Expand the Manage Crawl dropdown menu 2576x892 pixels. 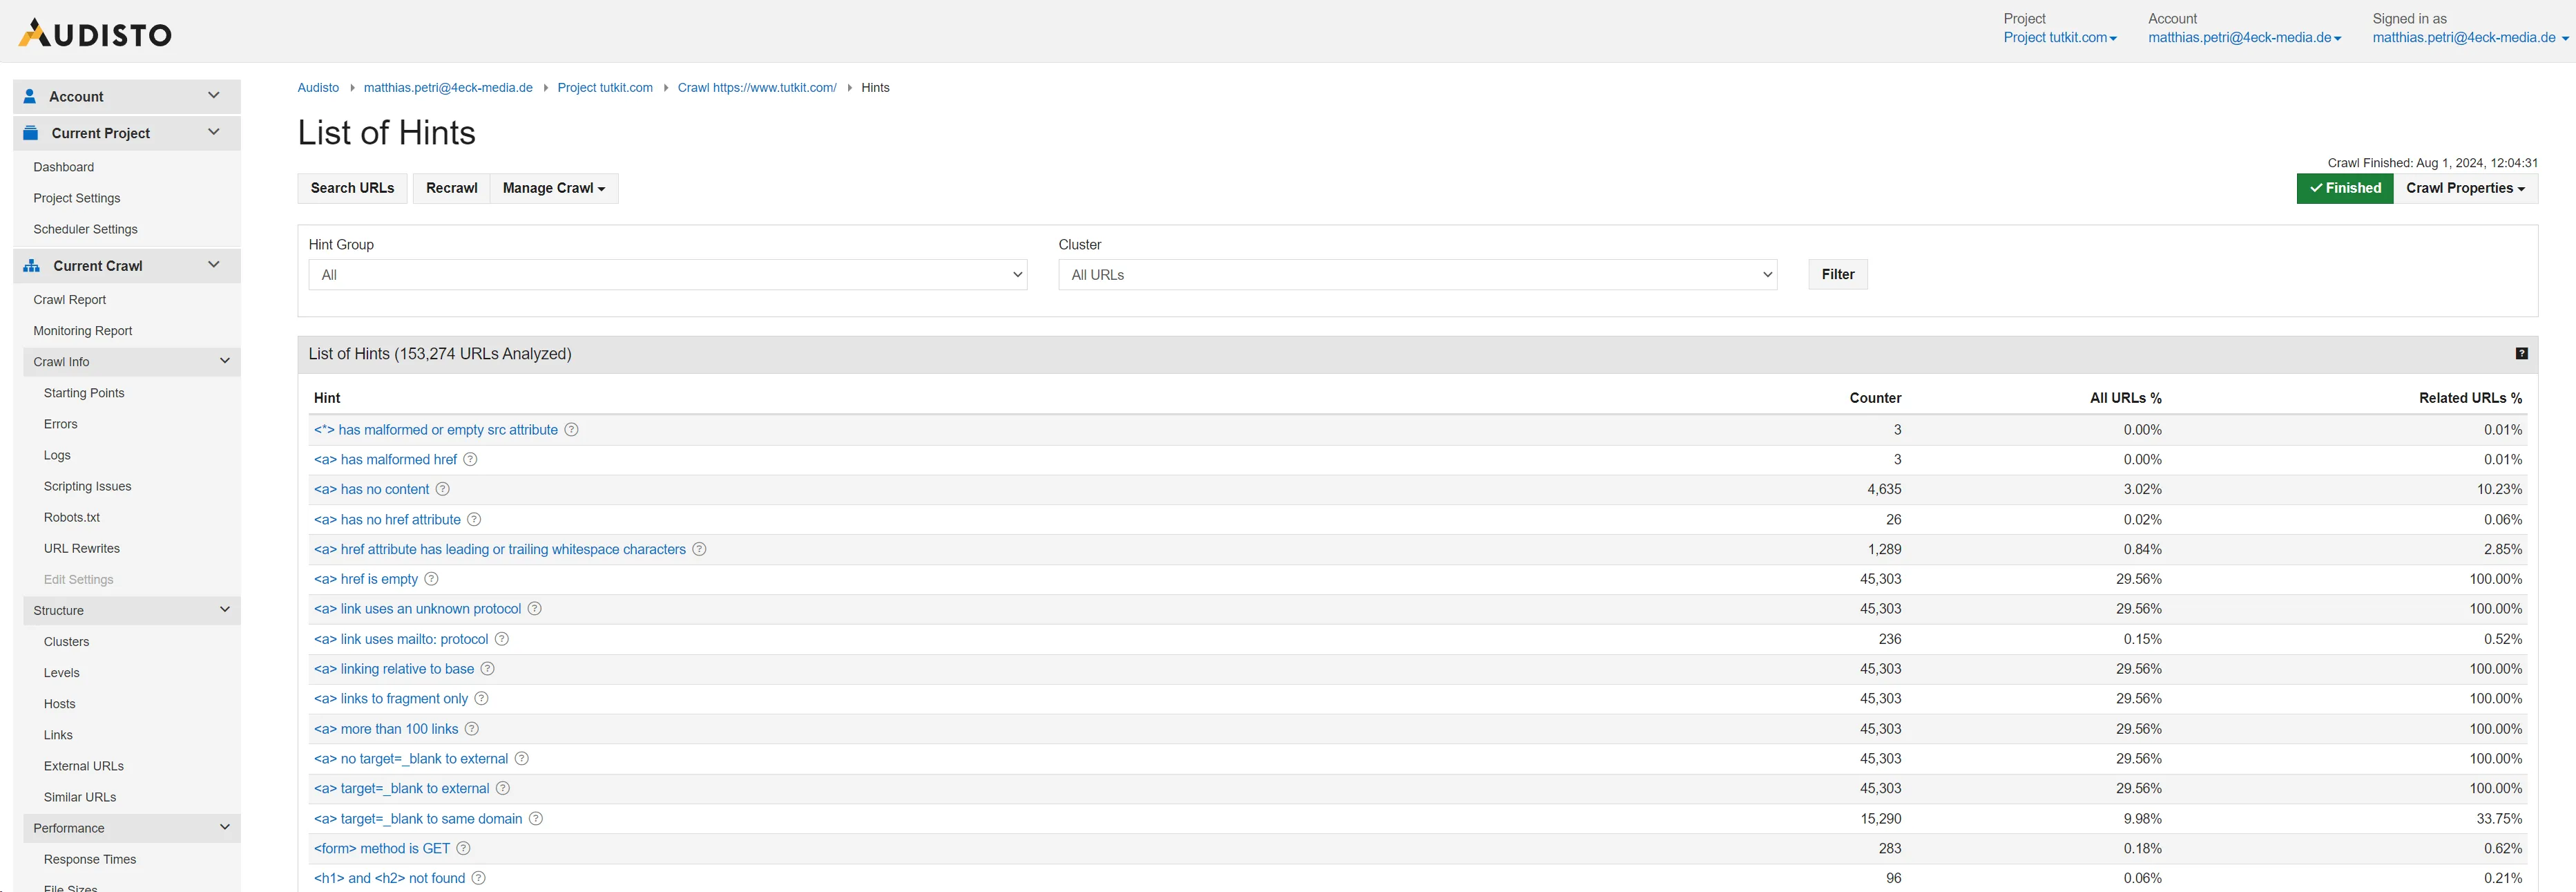554,187
